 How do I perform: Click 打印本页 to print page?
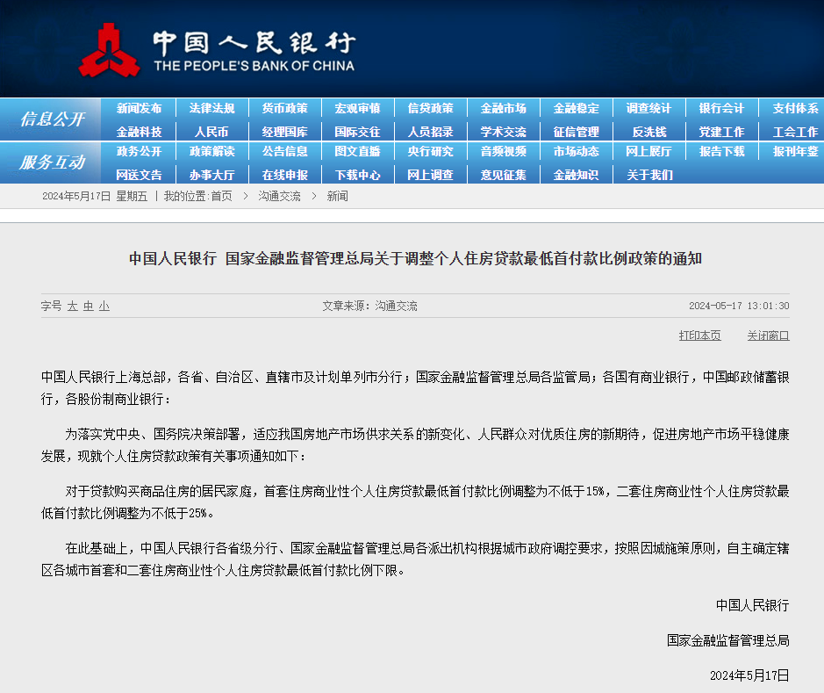[x=699, y=336]
